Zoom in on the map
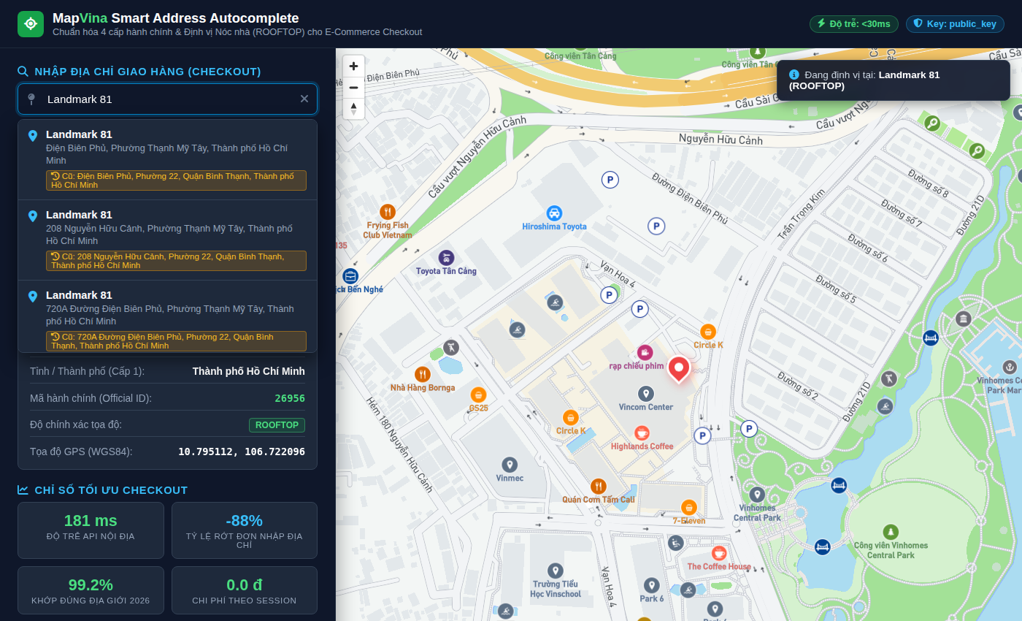The width and height of the screenshot is (1022, 621). pyautogui.click(x=353, y=66)
